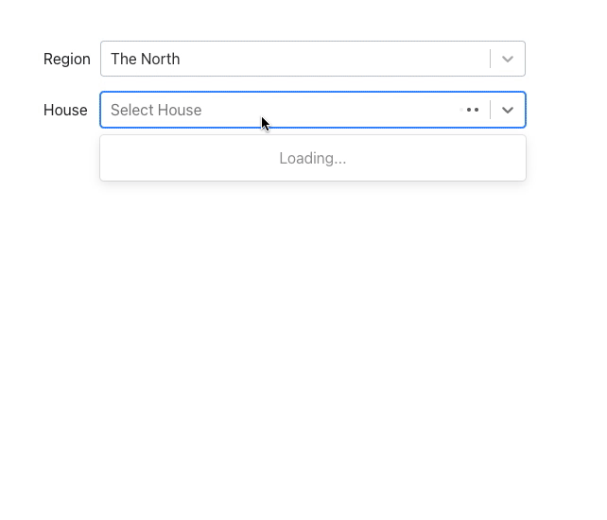Click the "Region" field label
Image resolution: width=607 pixels, height=520 pixels.
pyautogui.click(x=67, y=59)
